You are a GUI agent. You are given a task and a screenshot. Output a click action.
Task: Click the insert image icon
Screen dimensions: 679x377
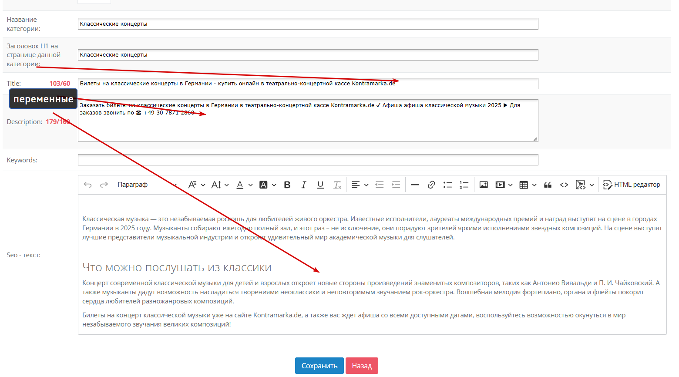[x=484, y=185]
